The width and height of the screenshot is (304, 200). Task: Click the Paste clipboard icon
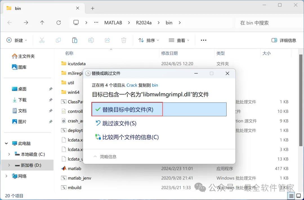coord(75,40)
